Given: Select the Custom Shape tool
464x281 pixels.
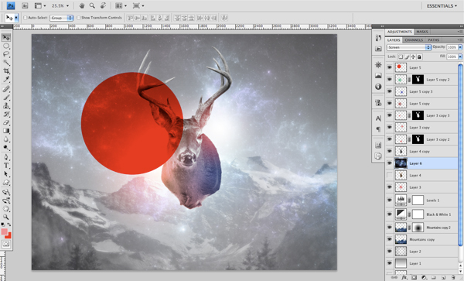Looking at the screenshot, I should click(x=6, y=183).
